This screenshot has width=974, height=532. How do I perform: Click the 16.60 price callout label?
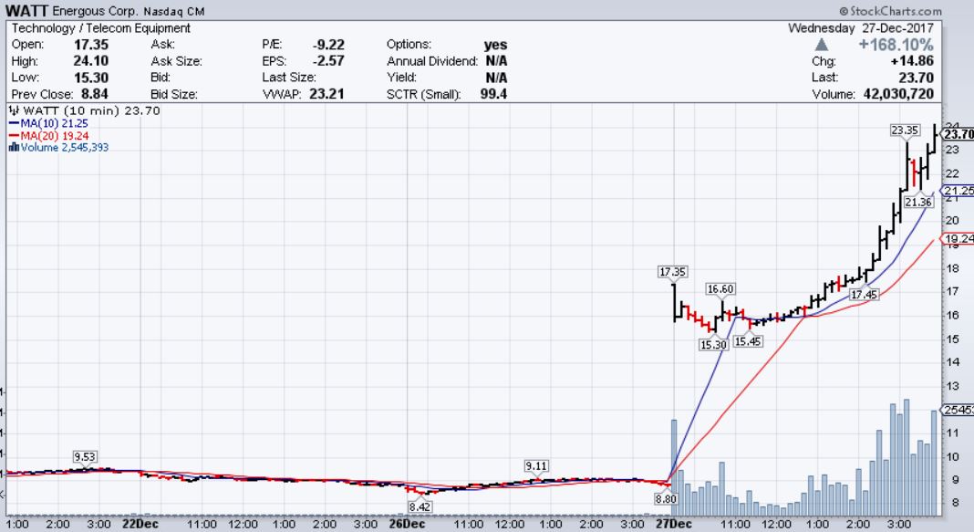click(x=720, y=289)
